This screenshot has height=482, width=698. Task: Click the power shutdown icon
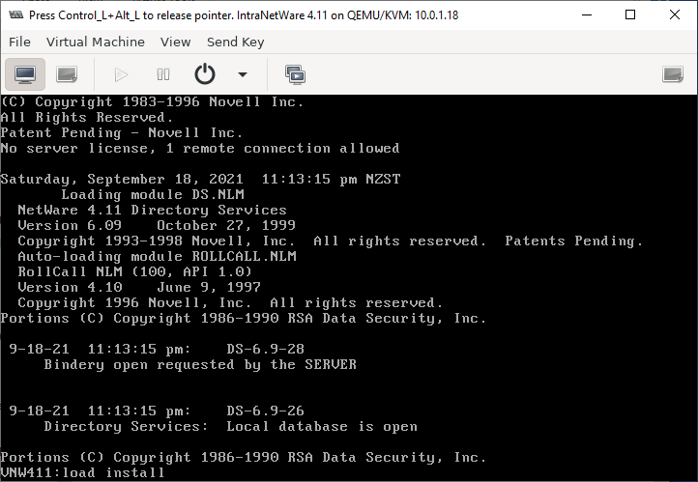tap(205, 74)
